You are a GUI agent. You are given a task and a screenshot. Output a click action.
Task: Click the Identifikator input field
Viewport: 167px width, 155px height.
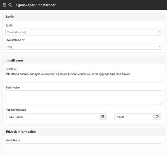pos(84,147)
